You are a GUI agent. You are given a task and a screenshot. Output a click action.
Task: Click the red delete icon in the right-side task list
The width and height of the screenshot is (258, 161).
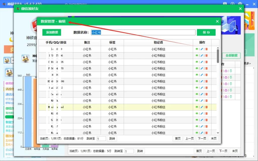pos(222,71)
